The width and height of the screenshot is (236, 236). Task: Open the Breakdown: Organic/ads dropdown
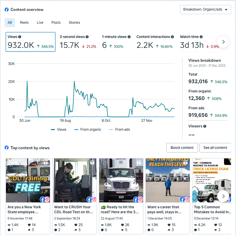pyautogui.click(x=205, y=10)
